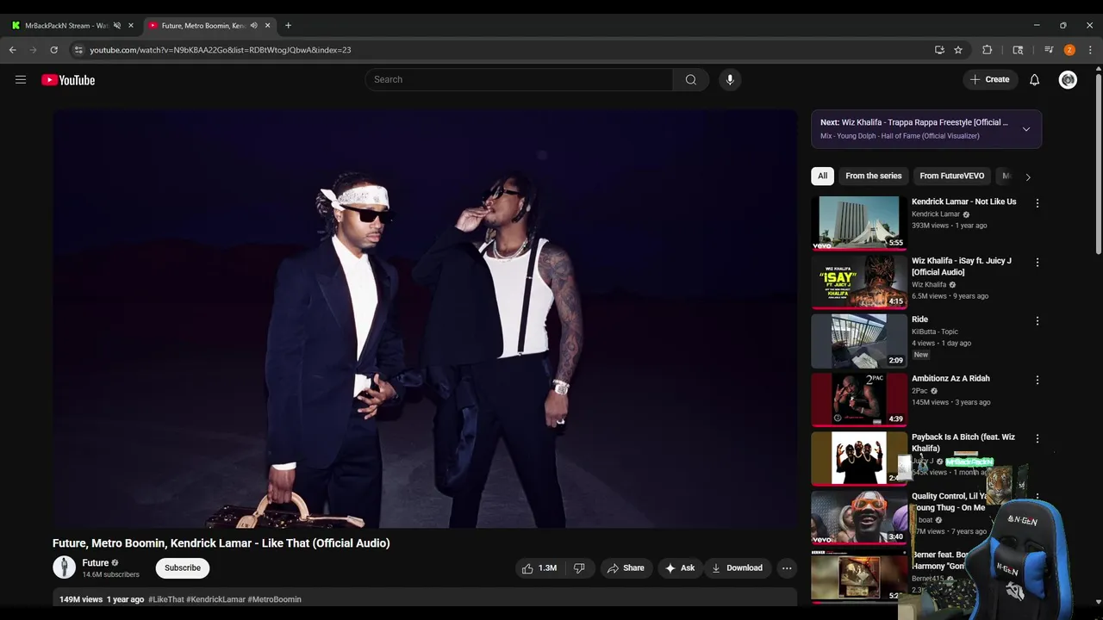Click the browser address bar URL

[x=220, y=50]
